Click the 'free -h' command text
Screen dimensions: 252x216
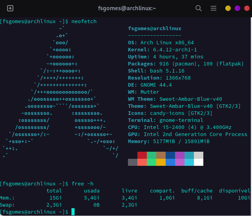[x=82, y=183]
